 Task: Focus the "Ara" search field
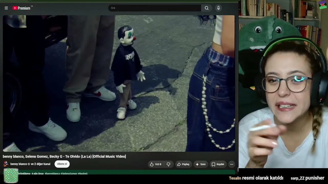(x=155, y=8)
